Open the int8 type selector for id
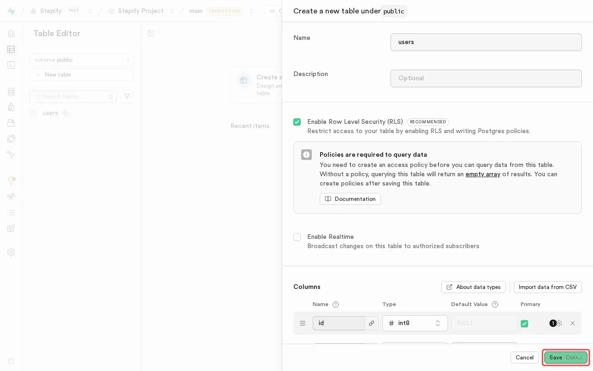The width and height of the screenshot is (593, 371). click(415, 323)
